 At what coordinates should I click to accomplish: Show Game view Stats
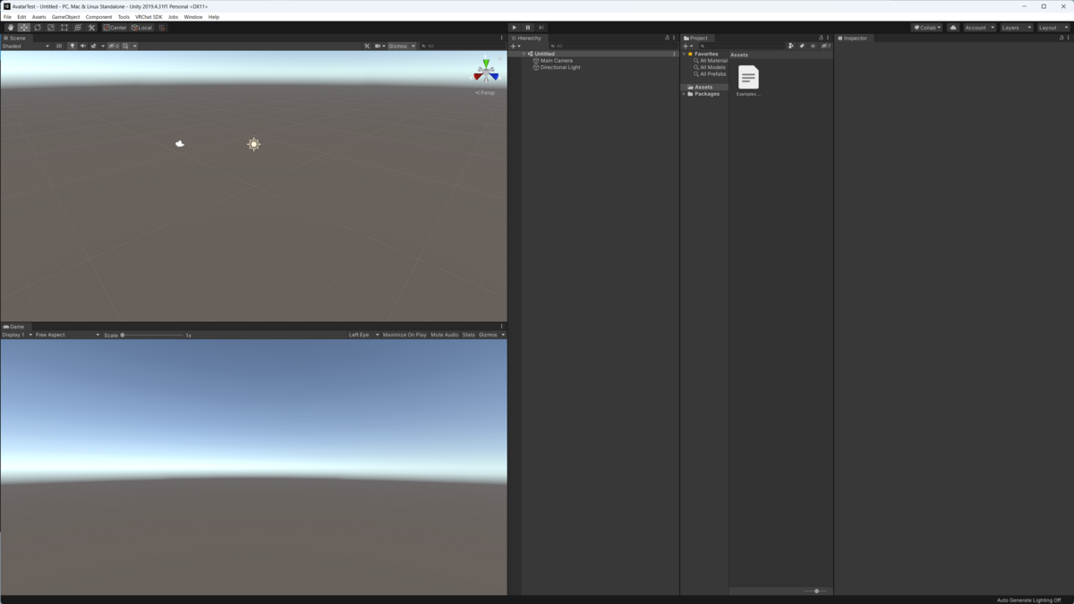pos(469,335)
